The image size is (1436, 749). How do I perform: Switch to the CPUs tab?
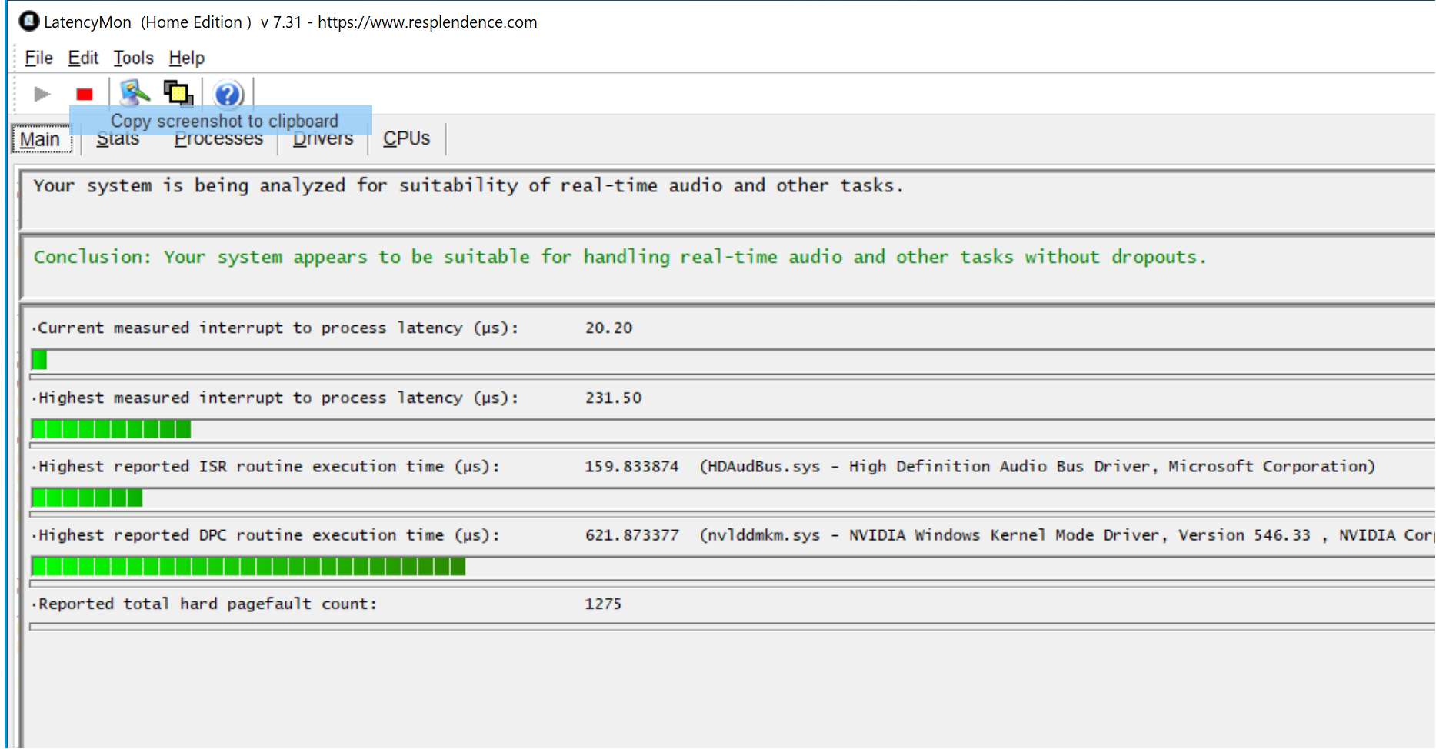(x=407, y=139)
